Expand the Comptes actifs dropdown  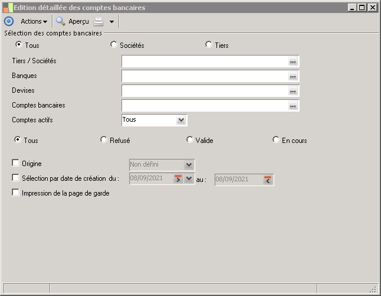181,120
